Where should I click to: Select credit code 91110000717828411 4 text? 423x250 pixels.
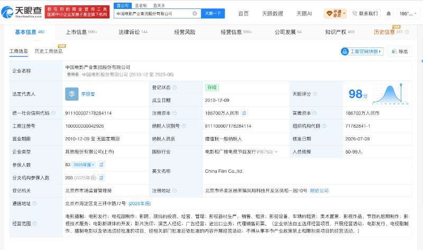click(88, 113)
